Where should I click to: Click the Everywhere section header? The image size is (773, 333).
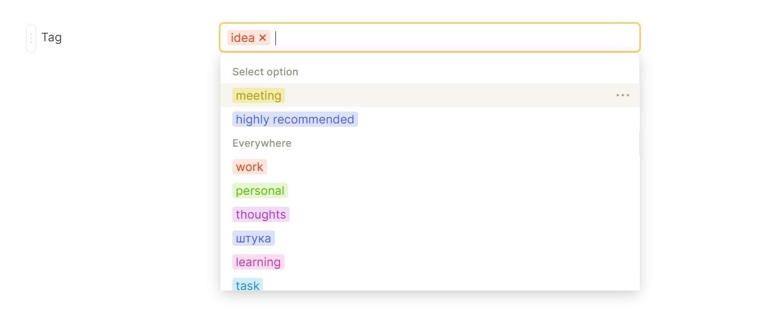(x=262, y=143)
